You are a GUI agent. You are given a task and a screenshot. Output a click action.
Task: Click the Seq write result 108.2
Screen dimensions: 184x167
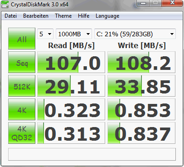click(141, 62)
